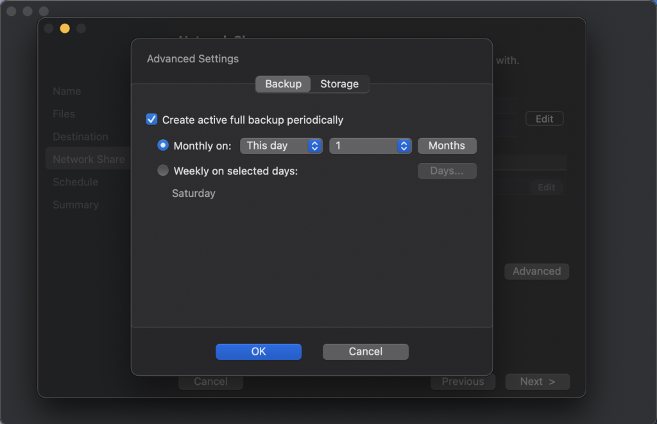Switch to the Storage tab

tap(339, 83)
